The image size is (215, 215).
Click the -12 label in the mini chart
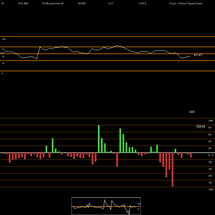click(x=138, y=204)
